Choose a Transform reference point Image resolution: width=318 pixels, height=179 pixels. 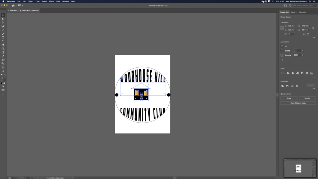(x=282, y=28)
